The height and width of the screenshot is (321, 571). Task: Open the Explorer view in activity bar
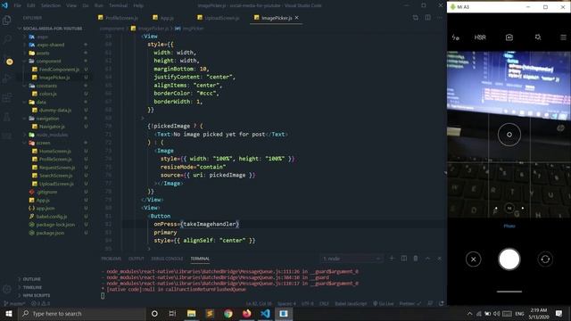click(x=6, y=20)
